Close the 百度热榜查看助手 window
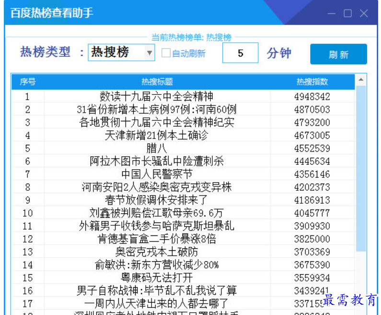 pos(364,13)
